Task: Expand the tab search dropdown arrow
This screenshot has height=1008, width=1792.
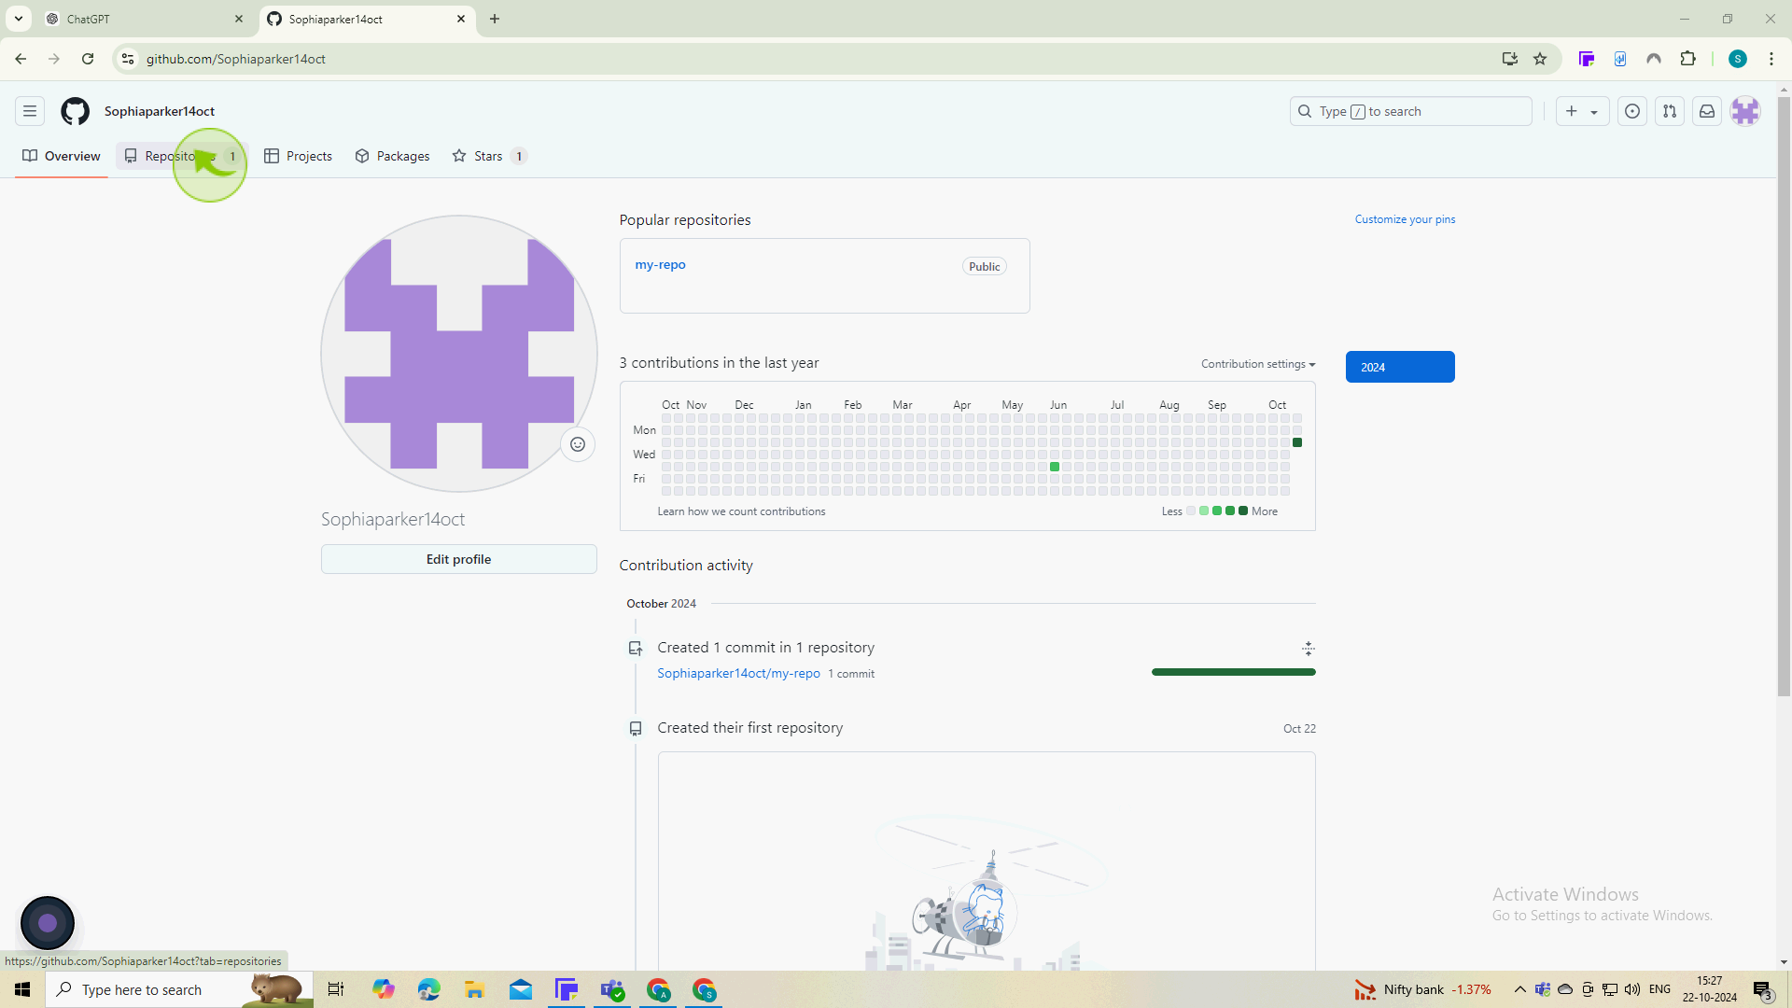Action: point(19,19)
